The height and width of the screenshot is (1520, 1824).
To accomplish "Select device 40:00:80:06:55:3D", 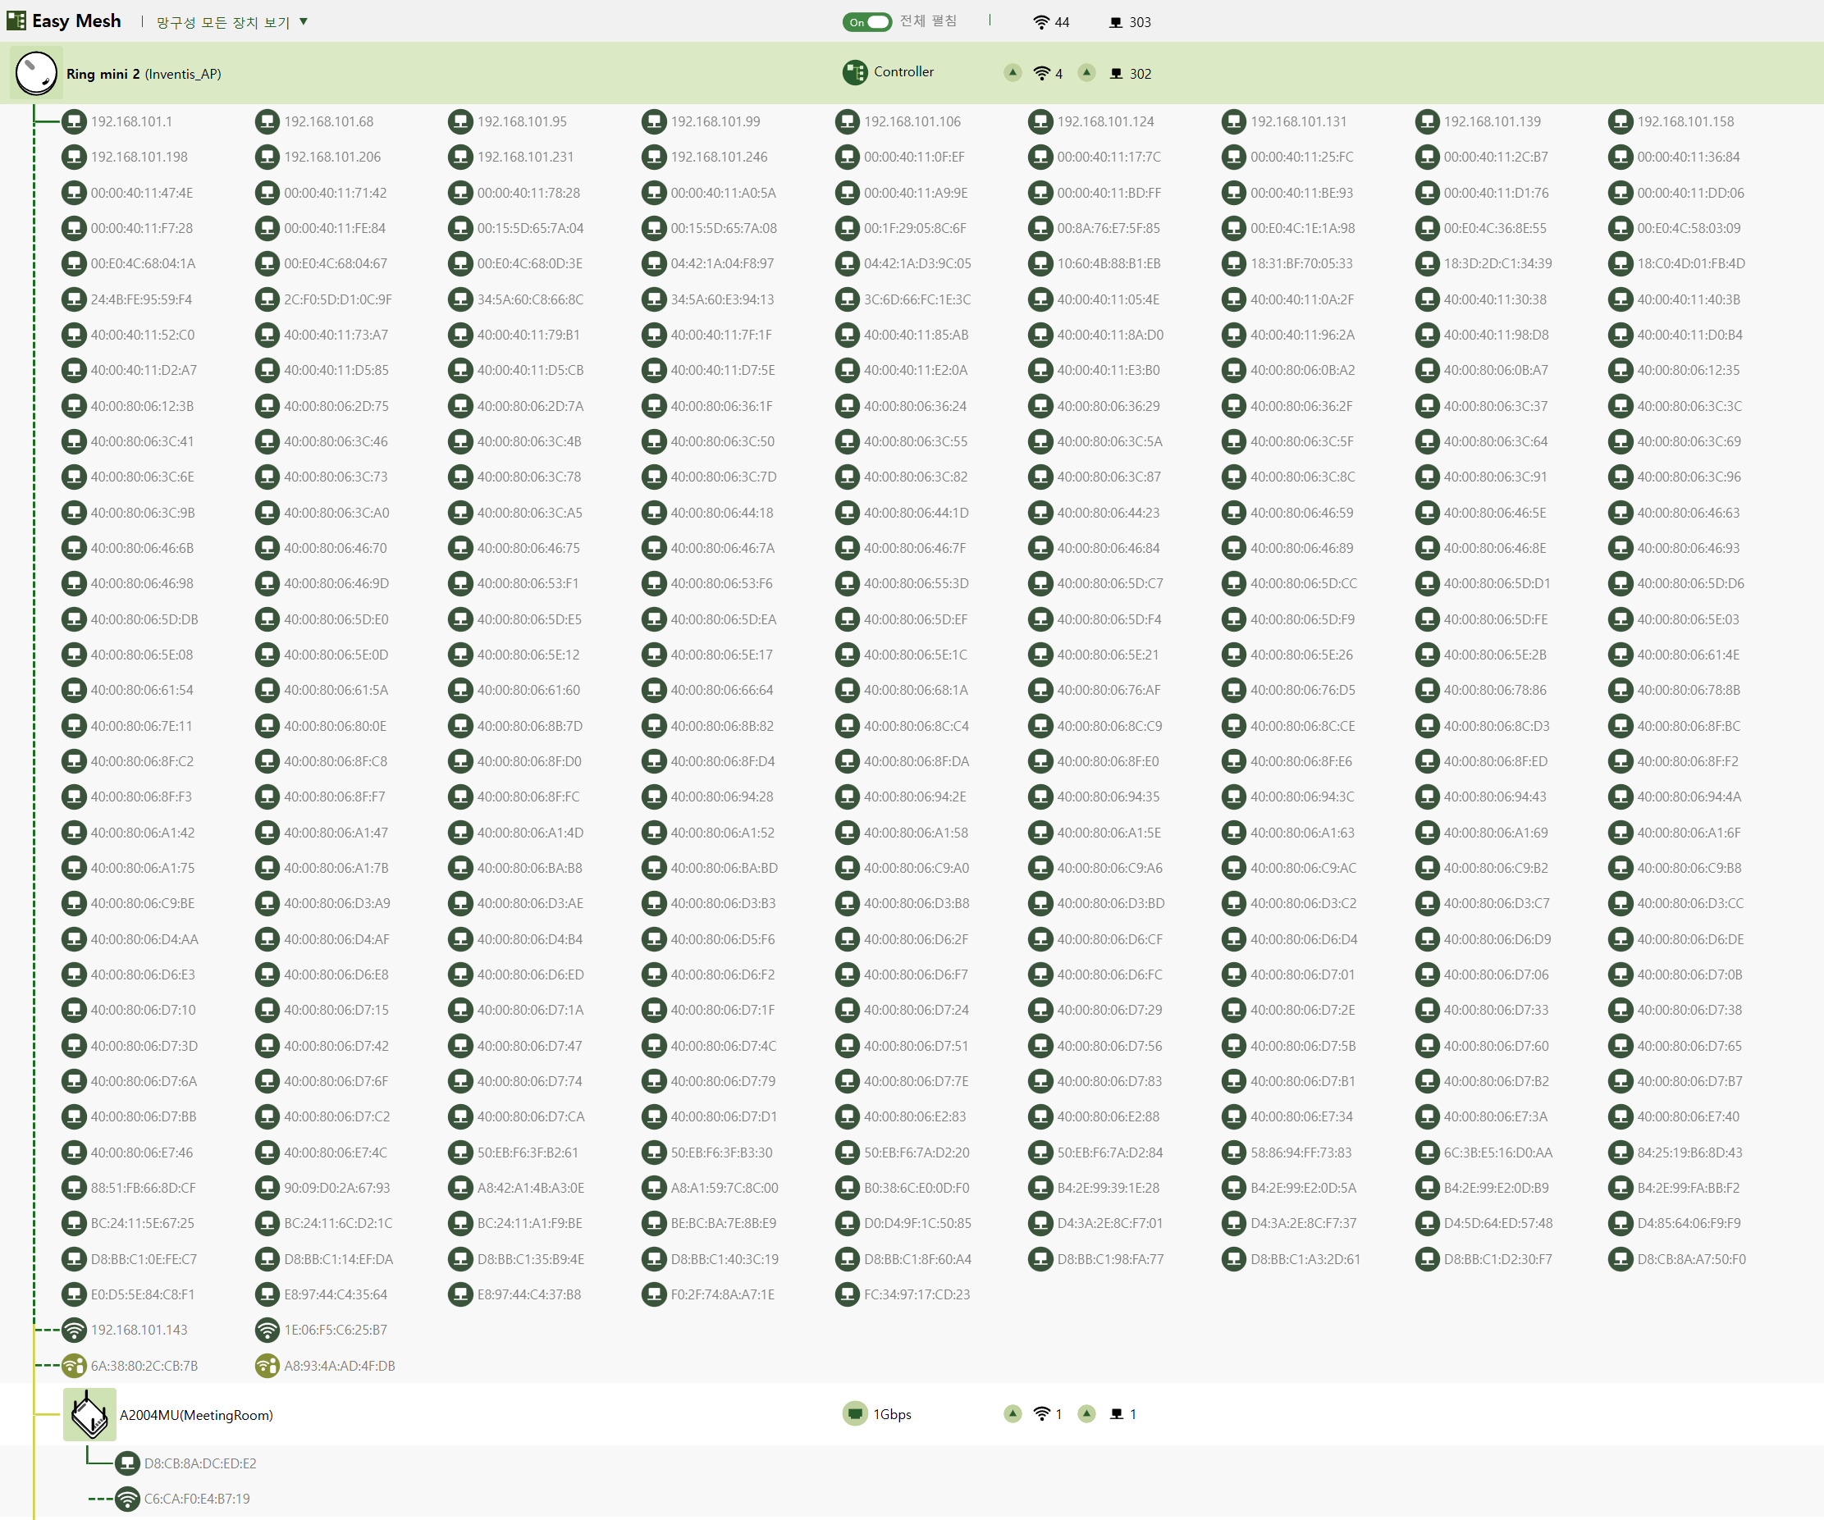I will pos(917,584).
